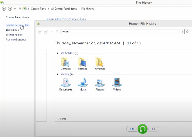The image size is (192, 137).
Task: Click Restore personal files link
Action: pos(18,25)
